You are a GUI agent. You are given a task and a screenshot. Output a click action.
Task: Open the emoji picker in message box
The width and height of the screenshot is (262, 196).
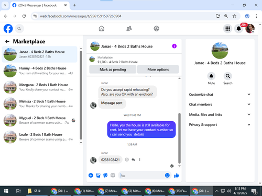tap(167, 175)
